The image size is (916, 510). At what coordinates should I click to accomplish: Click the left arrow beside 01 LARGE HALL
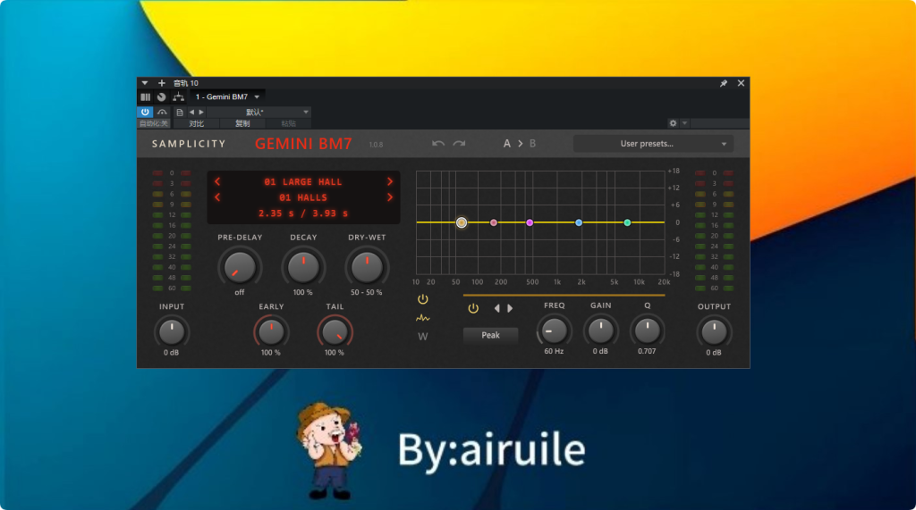[x=217, y=181]
